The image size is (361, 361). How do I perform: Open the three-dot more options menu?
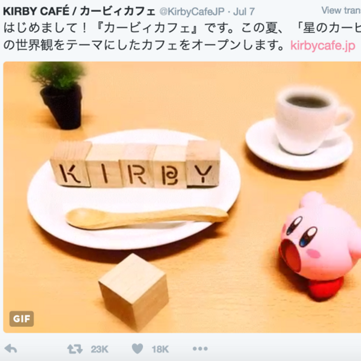[200, 349]
